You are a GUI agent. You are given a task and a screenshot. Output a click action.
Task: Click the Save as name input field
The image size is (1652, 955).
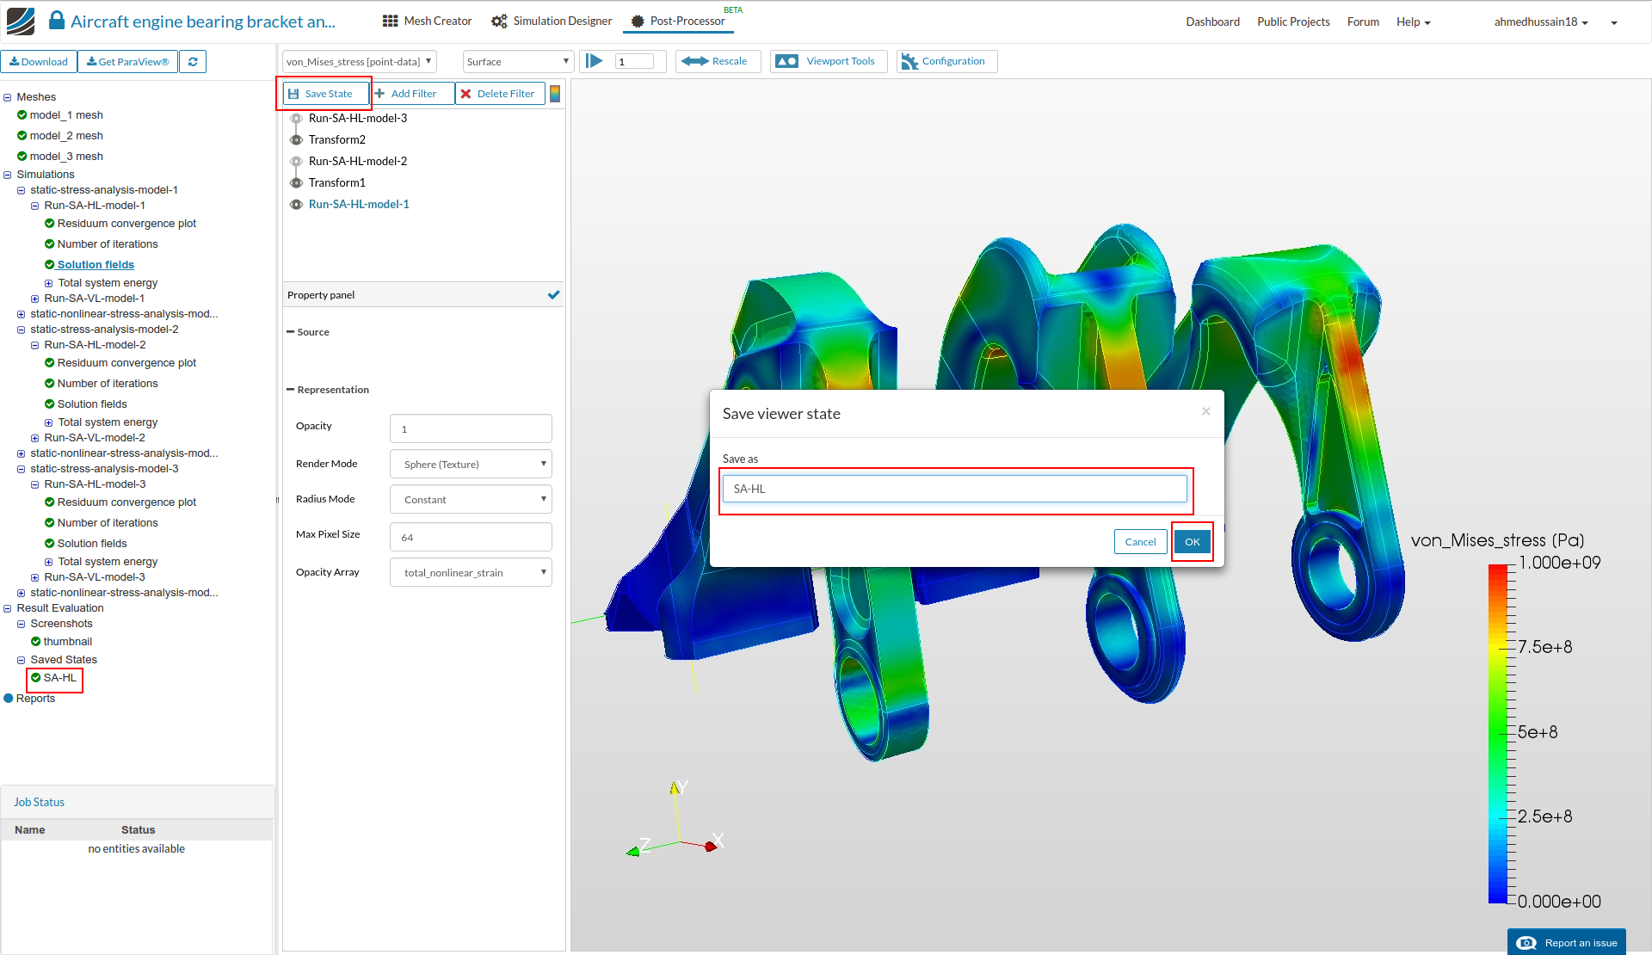(954, 489)
